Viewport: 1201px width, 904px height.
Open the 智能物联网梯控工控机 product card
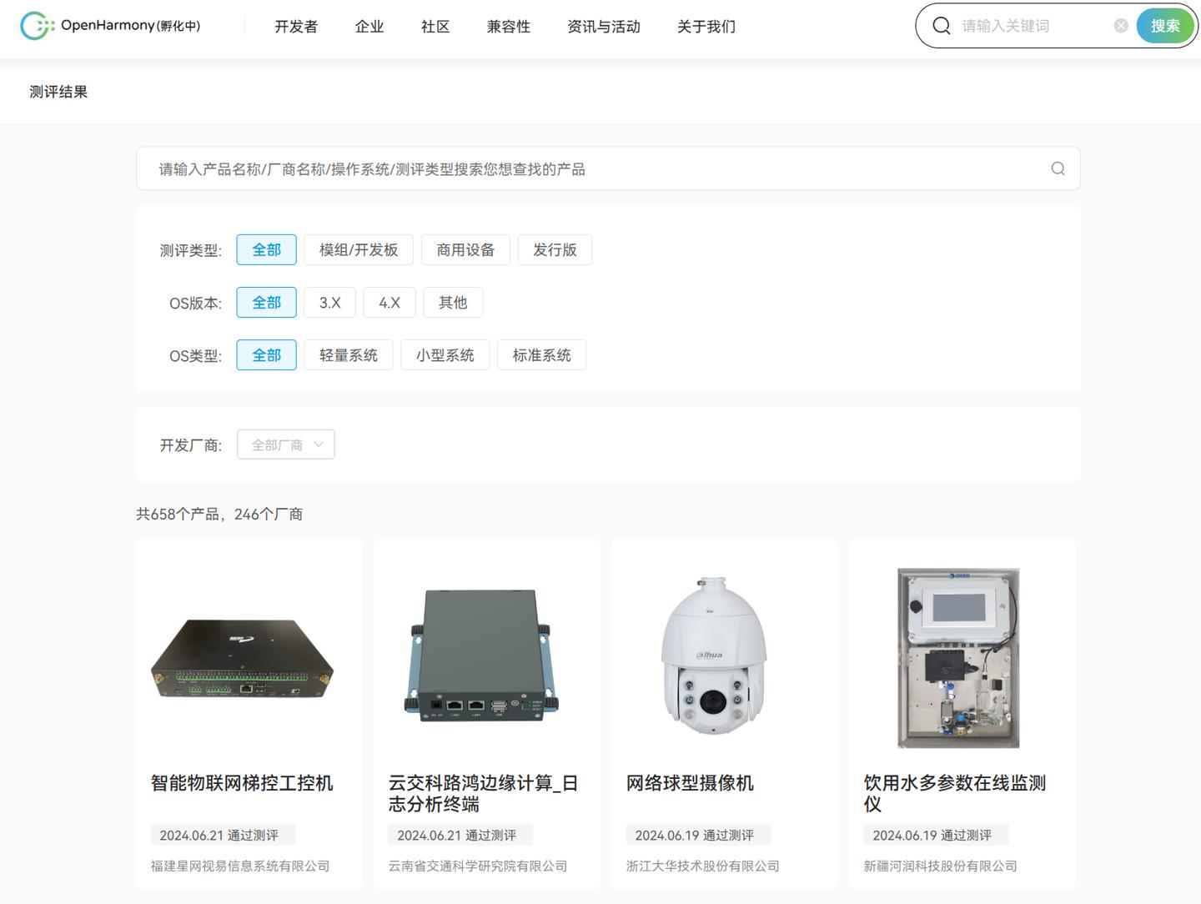[x=242, y=784]
